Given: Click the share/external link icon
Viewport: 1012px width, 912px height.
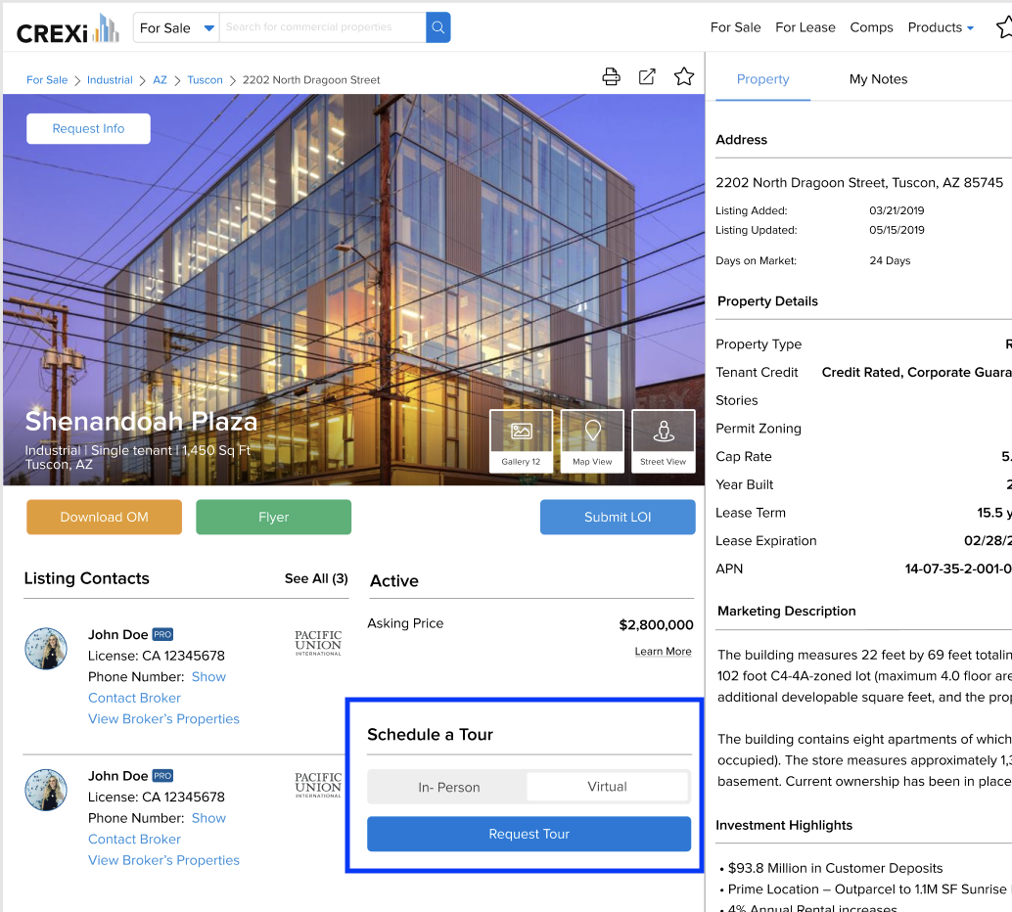Looking at the screenshot, I should (647, 77).
